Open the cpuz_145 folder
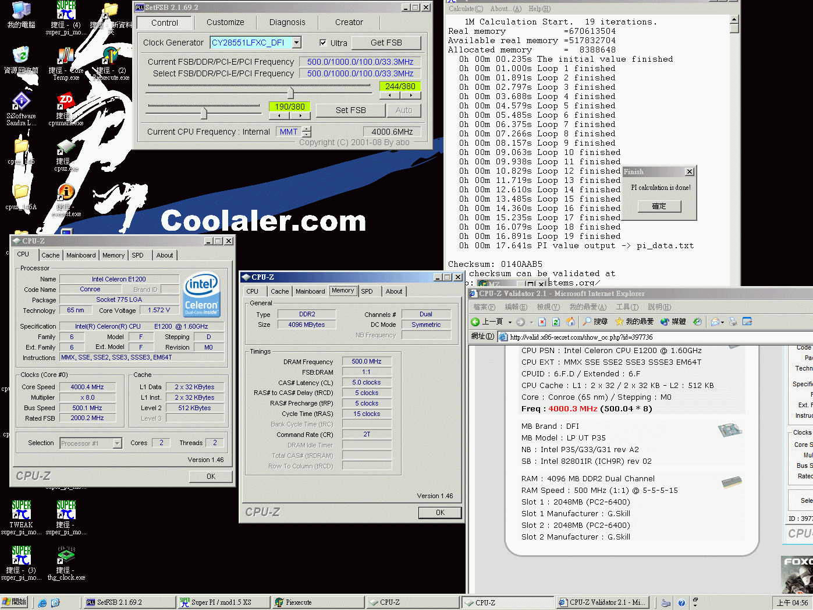 21,153
